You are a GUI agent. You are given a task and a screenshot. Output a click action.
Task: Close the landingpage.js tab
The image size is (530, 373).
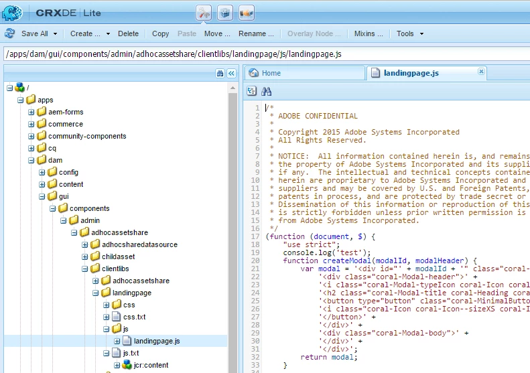[481, 71]
